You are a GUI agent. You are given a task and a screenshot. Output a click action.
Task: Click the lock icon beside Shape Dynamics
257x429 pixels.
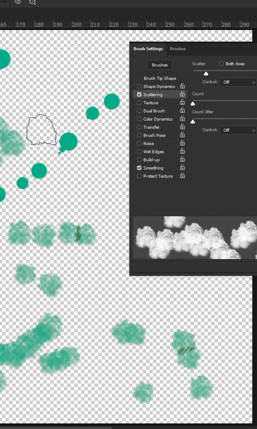[x=182, y=87]
